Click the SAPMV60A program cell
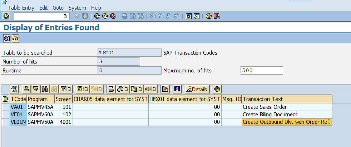The height and width of the screenshot is (147, 351). coord(41,115)
